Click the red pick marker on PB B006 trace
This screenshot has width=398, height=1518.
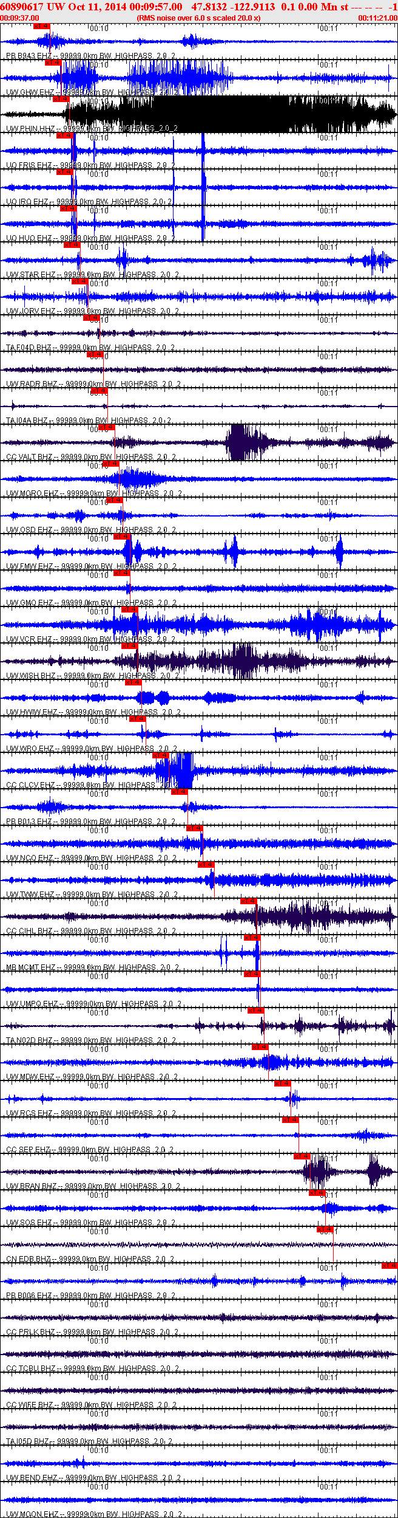(x=389, y=1266)
